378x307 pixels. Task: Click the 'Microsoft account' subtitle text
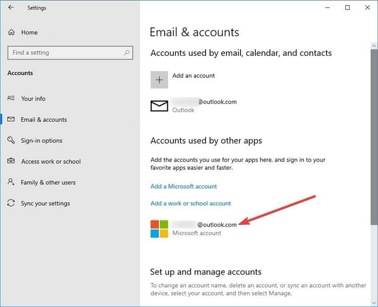197,233
